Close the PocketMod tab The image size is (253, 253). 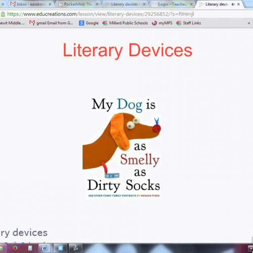97,5
